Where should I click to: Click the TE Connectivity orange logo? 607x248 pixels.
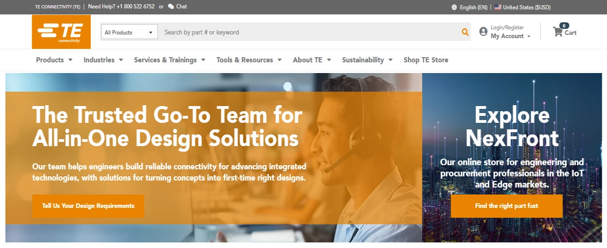tap(61, 32)
